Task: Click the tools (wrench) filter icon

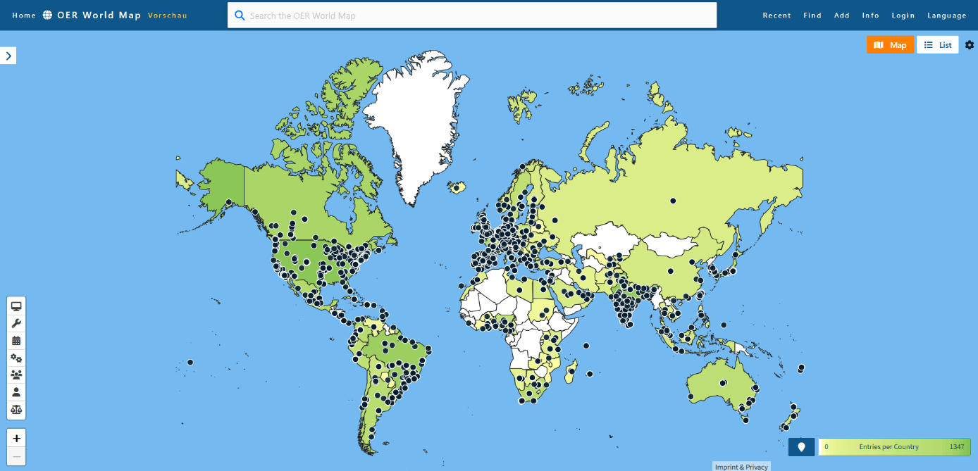Action: 16,323
